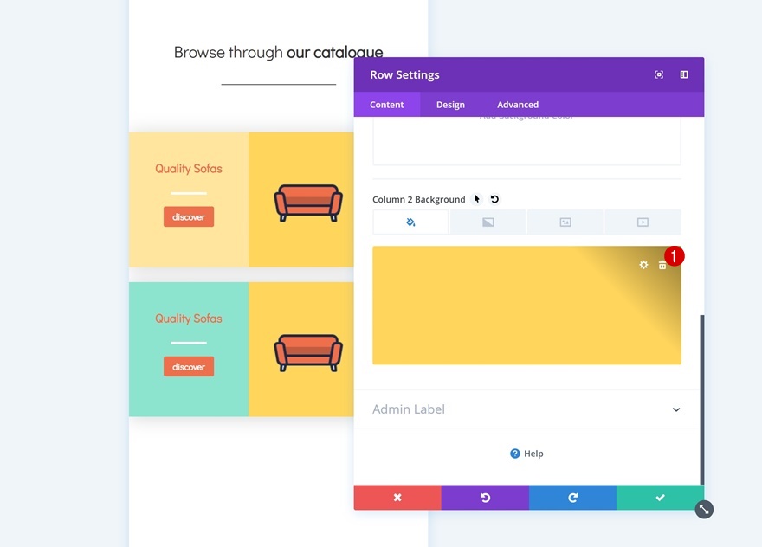Switch to the Content tab
The height and width of the screenshot is (547, 762).
[x=387, y=105]
